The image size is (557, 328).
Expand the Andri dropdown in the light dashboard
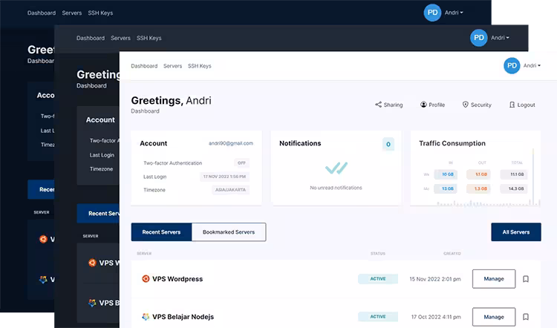(532, 65)
